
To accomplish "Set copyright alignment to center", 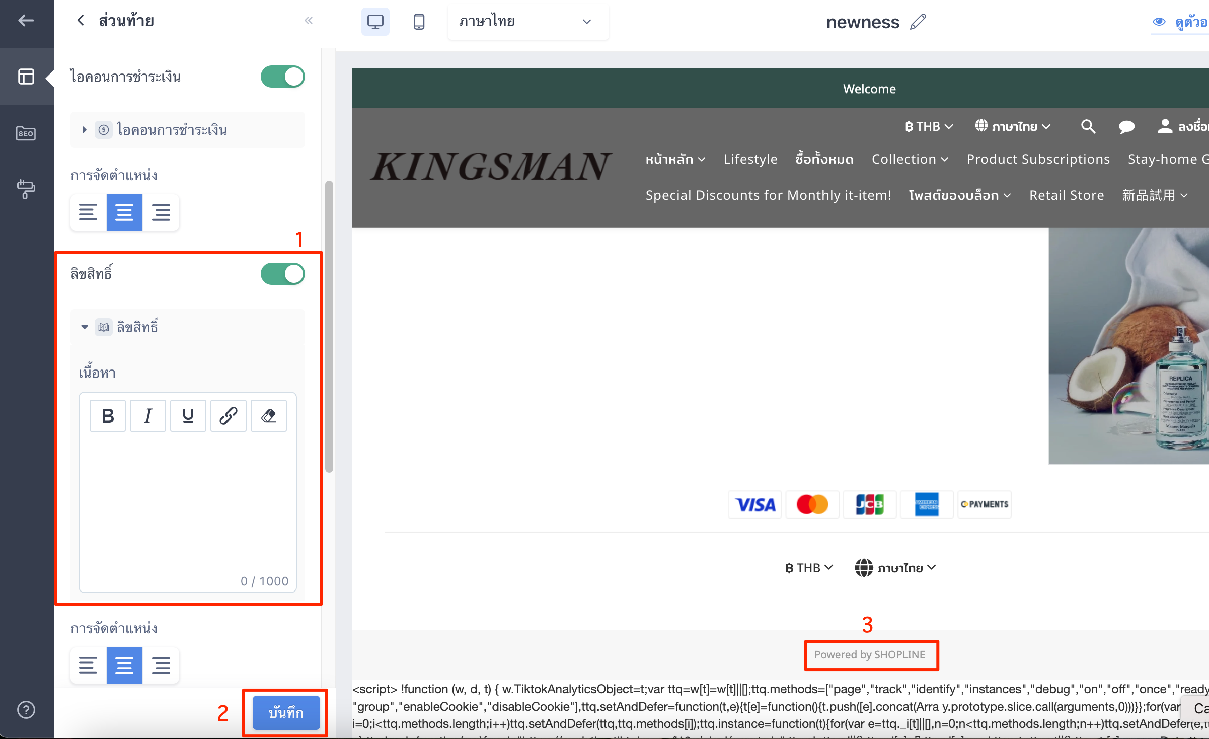I will (x=124, y=666).
